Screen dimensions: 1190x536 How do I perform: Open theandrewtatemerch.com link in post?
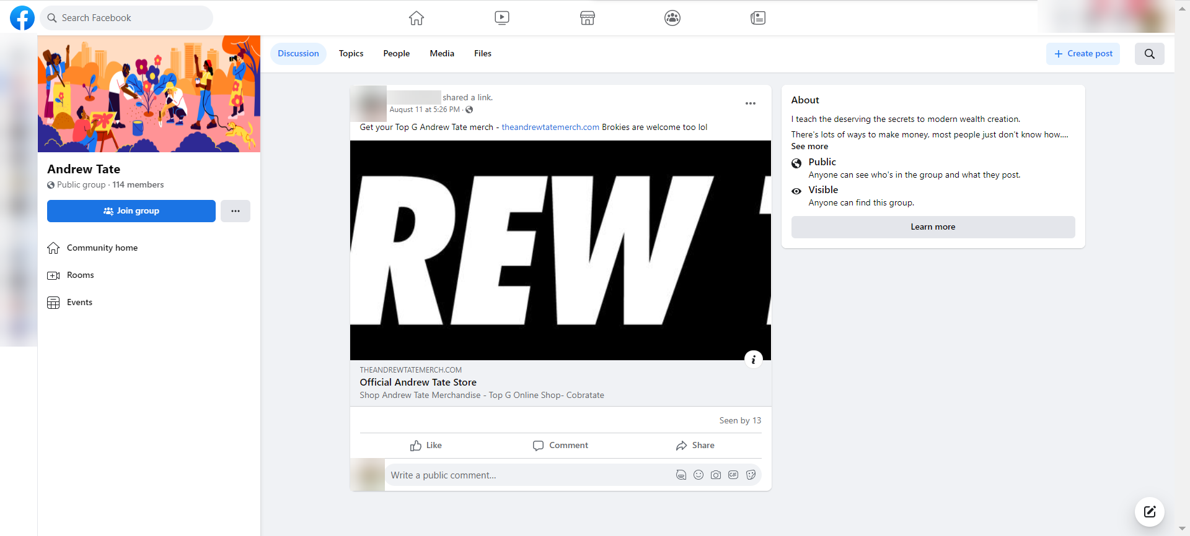(550, 128)
